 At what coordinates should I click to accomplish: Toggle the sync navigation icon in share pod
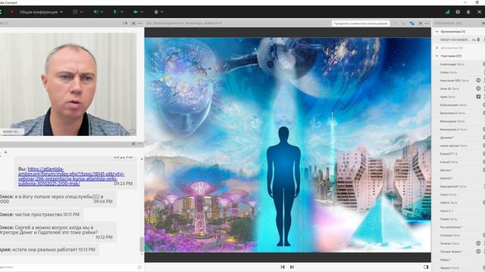[x=412, y=23]
